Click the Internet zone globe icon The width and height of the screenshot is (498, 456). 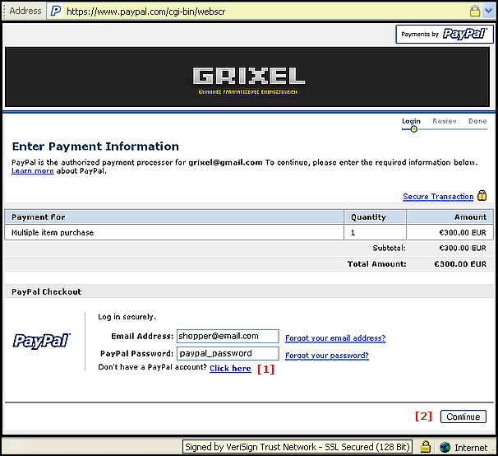tap(445, 448)
